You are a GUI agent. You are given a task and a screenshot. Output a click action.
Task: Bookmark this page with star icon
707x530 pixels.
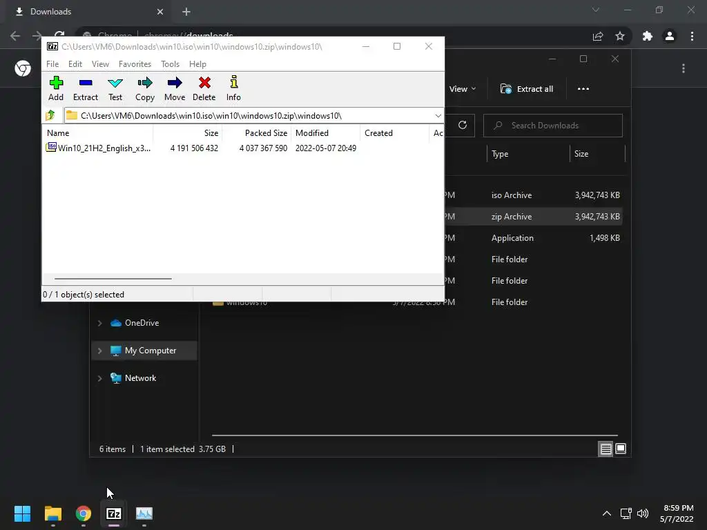tap(620, 36)
